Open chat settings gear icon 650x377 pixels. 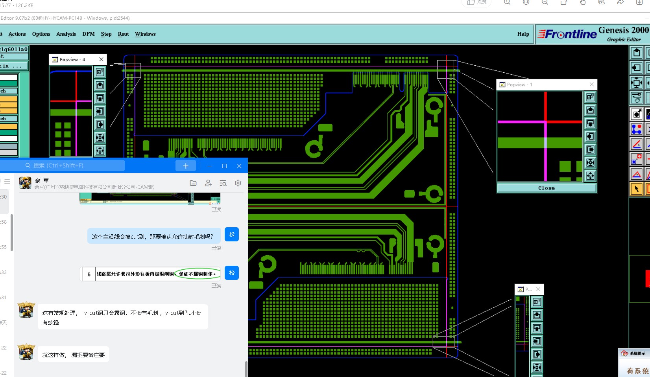[x=238, y=183]
